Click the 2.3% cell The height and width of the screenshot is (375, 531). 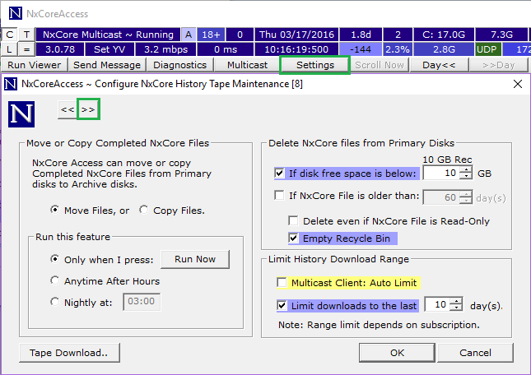pyautogui.click(x=398, y=49)
